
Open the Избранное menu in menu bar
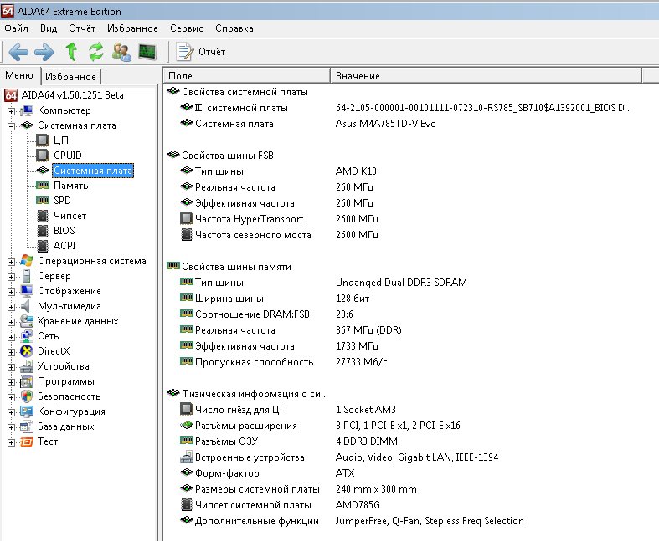click(132, 28)
